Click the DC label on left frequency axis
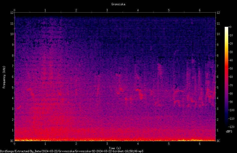Viewport: 237px width, 153px height. [12, 141]
